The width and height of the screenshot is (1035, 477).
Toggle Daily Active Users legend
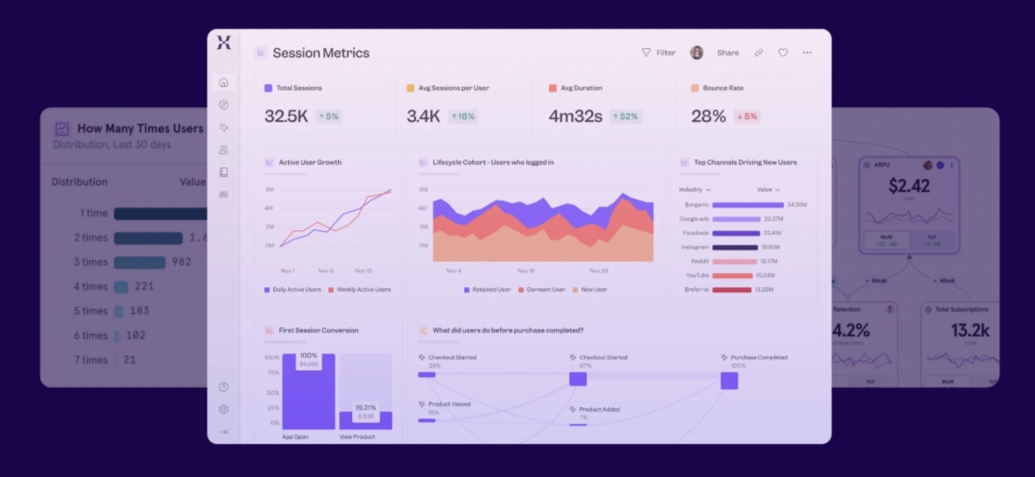(x=292, y=290)
